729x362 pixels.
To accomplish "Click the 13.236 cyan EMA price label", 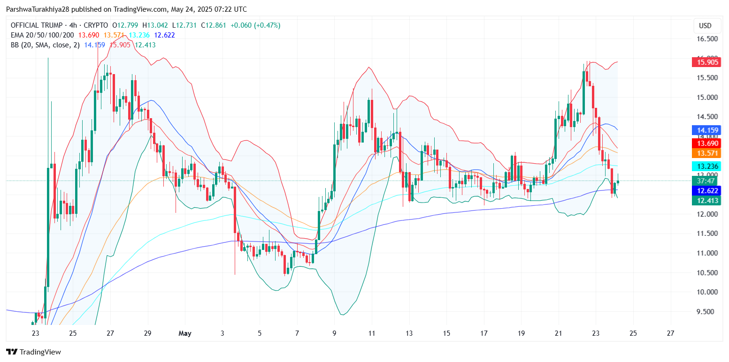I will (x=706, y=166).
